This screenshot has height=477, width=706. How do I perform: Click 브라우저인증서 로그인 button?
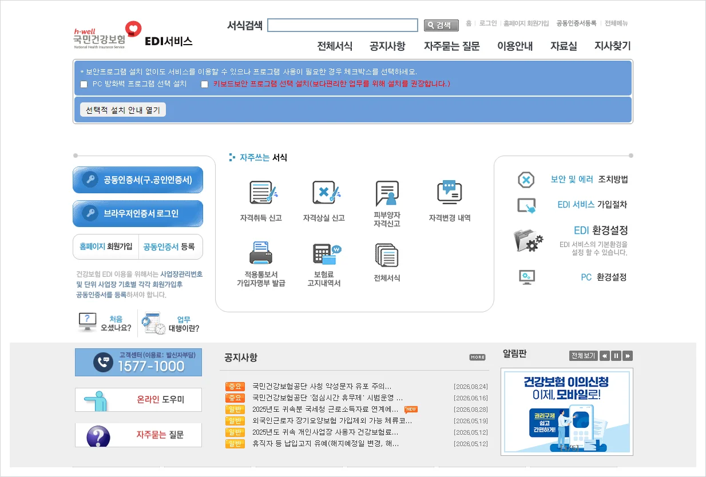[x=138, y=213]
